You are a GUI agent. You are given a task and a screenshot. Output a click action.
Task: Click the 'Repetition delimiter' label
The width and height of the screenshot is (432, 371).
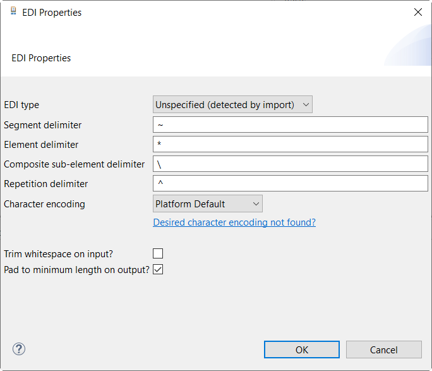[x=45, y=184]
